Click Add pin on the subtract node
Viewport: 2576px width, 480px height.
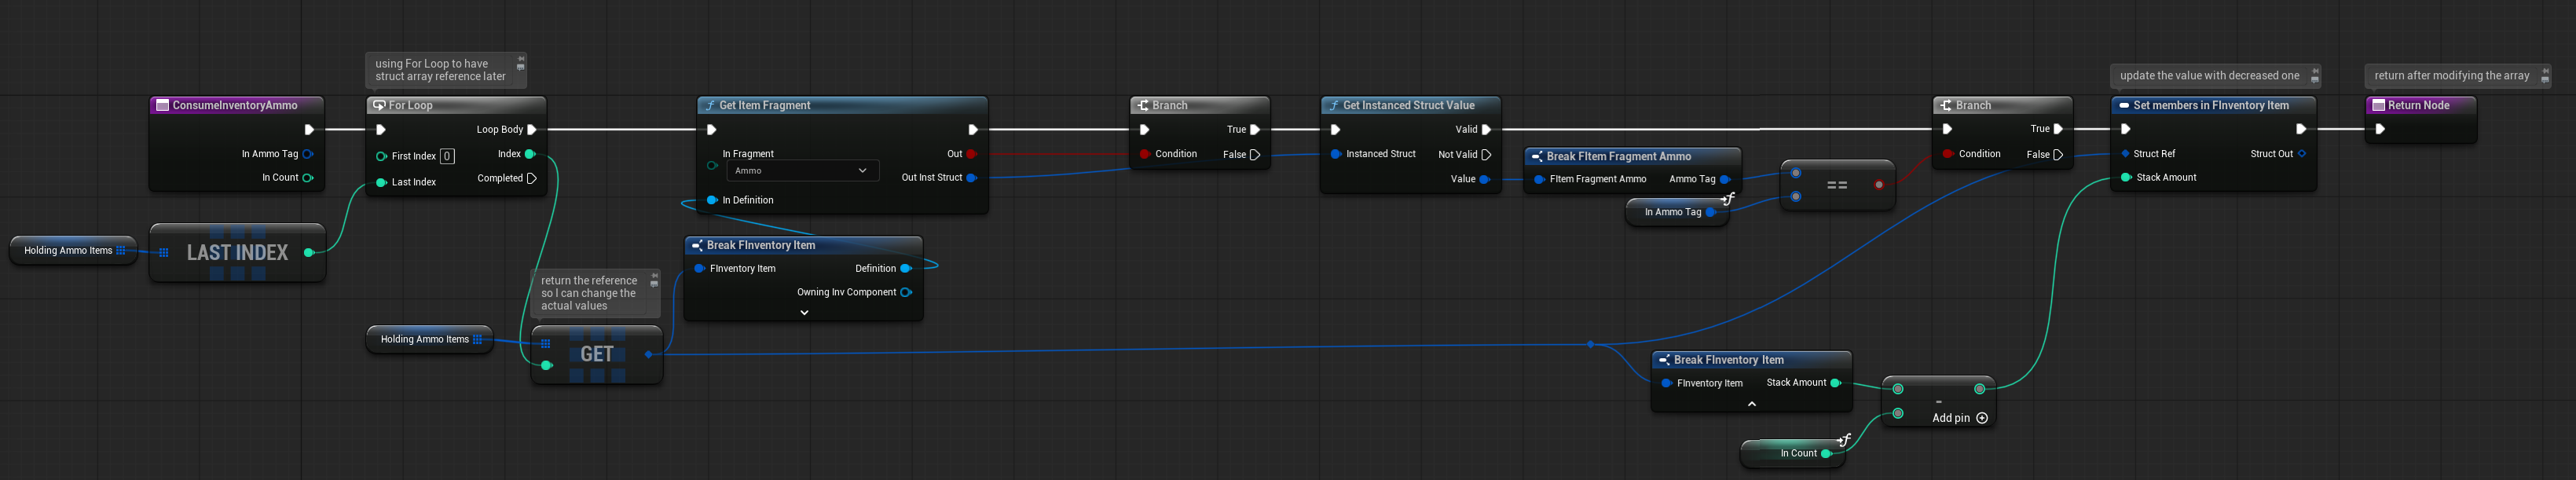coord(1981,418)
